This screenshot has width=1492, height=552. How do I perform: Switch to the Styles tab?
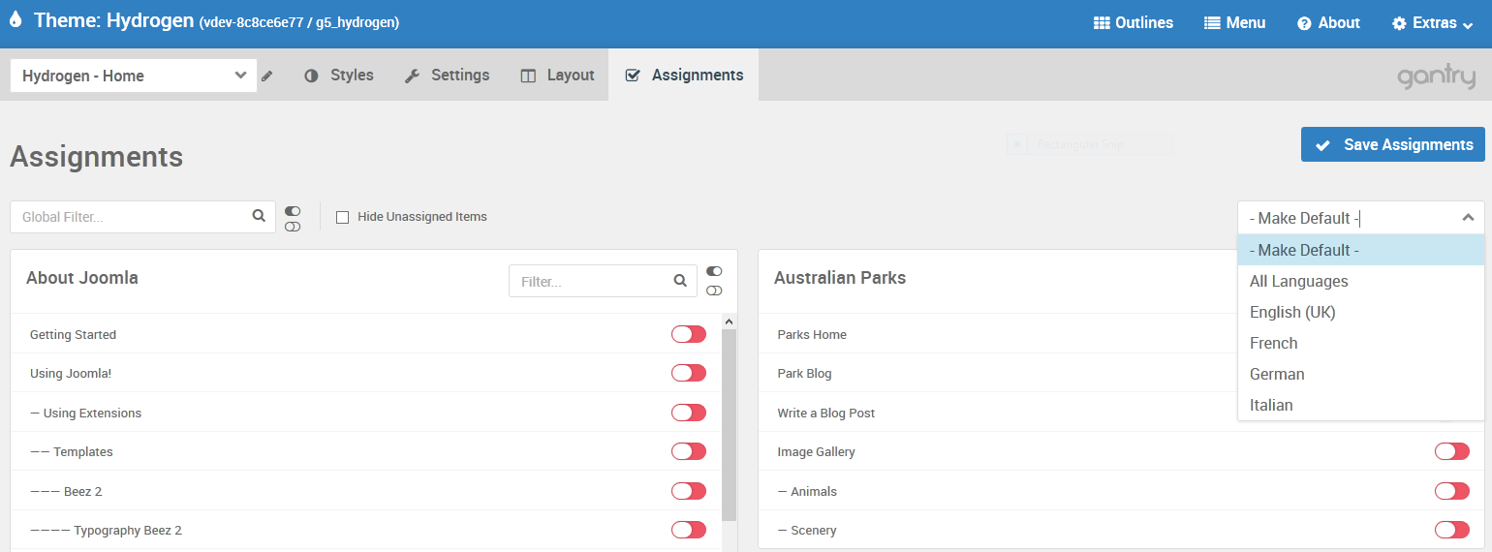(x=338, y=75)
